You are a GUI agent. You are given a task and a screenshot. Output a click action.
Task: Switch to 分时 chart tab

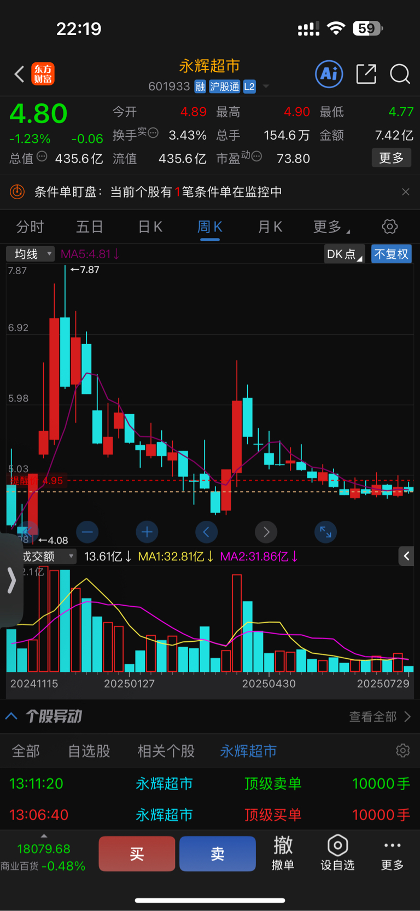[30, 227]
